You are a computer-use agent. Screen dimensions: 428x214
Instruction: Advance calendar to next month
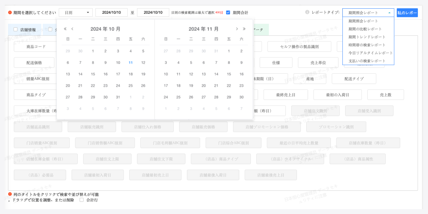point(237,29)
